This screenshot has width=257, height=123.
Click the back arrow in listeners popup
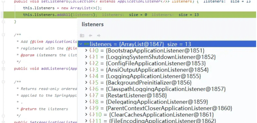point(90,36)
